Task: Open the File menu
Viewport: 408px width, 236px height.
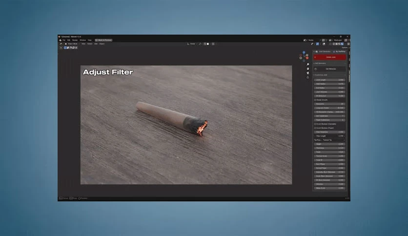Action: pos(64,40)
